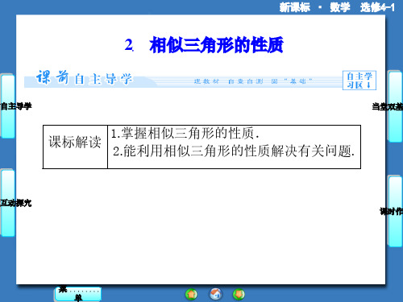Click the 数学 header text
The height and width of the screenshot is (302, 403).
point(340,7)
